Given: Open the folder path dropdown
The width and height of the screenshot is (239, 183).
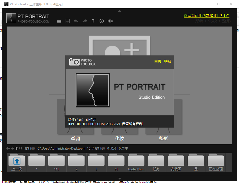Looking at the screenshot, I should (84, 149).
